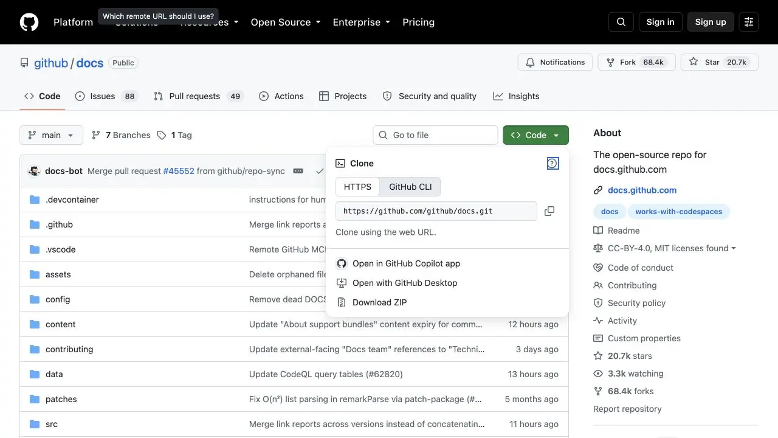Go to the Actions tab
The height and width of the screenshot is (438, 778).
click(x=281, y=96)
